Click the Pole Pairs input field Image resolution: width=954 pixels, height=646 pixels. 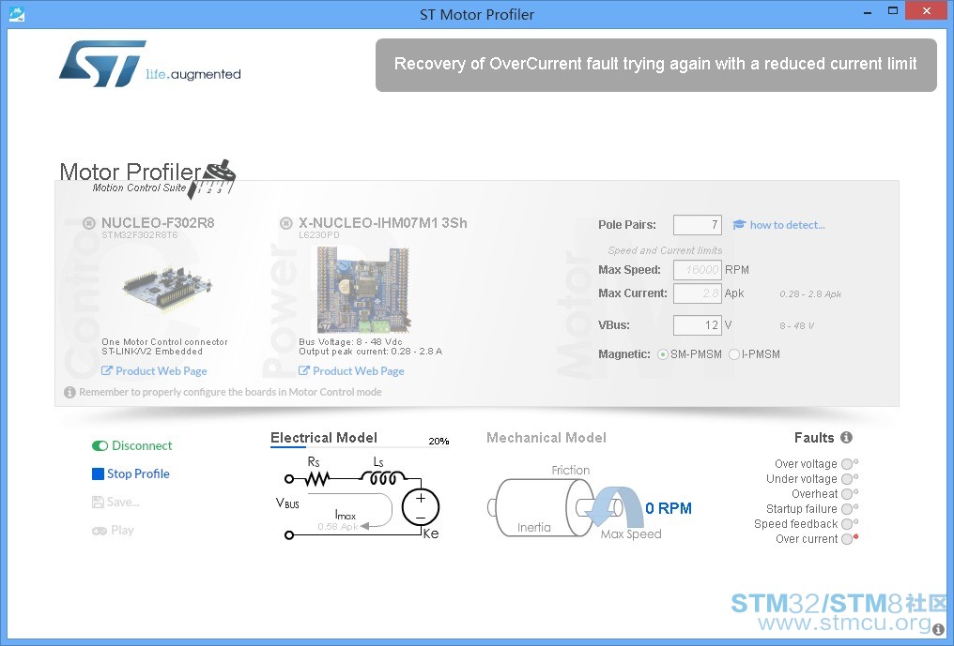tap(698, 225)
